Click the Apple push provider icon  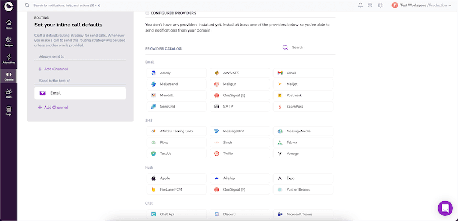point(153,178)
